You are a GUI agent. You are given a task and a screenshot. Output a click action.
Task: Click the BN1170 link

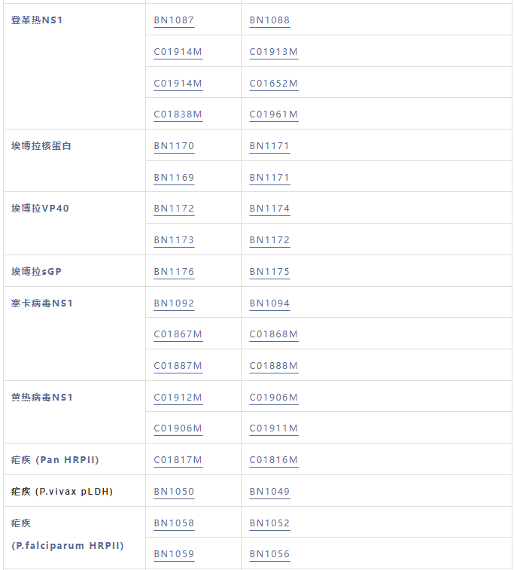174,146
